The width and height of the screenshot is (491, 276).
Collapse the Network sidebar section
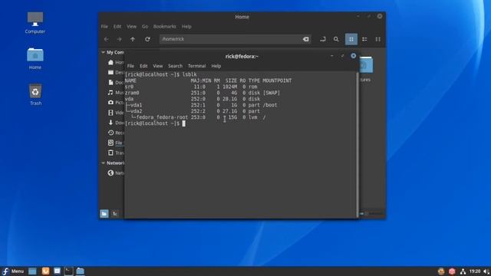click(103, 163)
